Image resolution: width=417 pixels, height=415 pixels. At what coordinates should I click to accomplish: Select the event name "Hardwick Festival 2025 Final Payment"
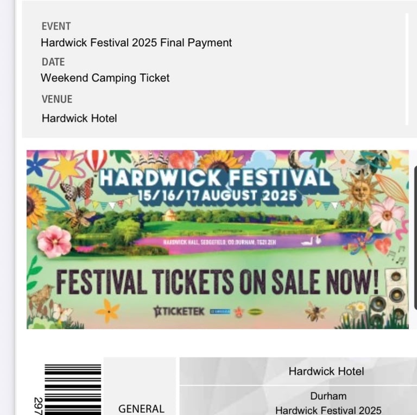(136, 43)
